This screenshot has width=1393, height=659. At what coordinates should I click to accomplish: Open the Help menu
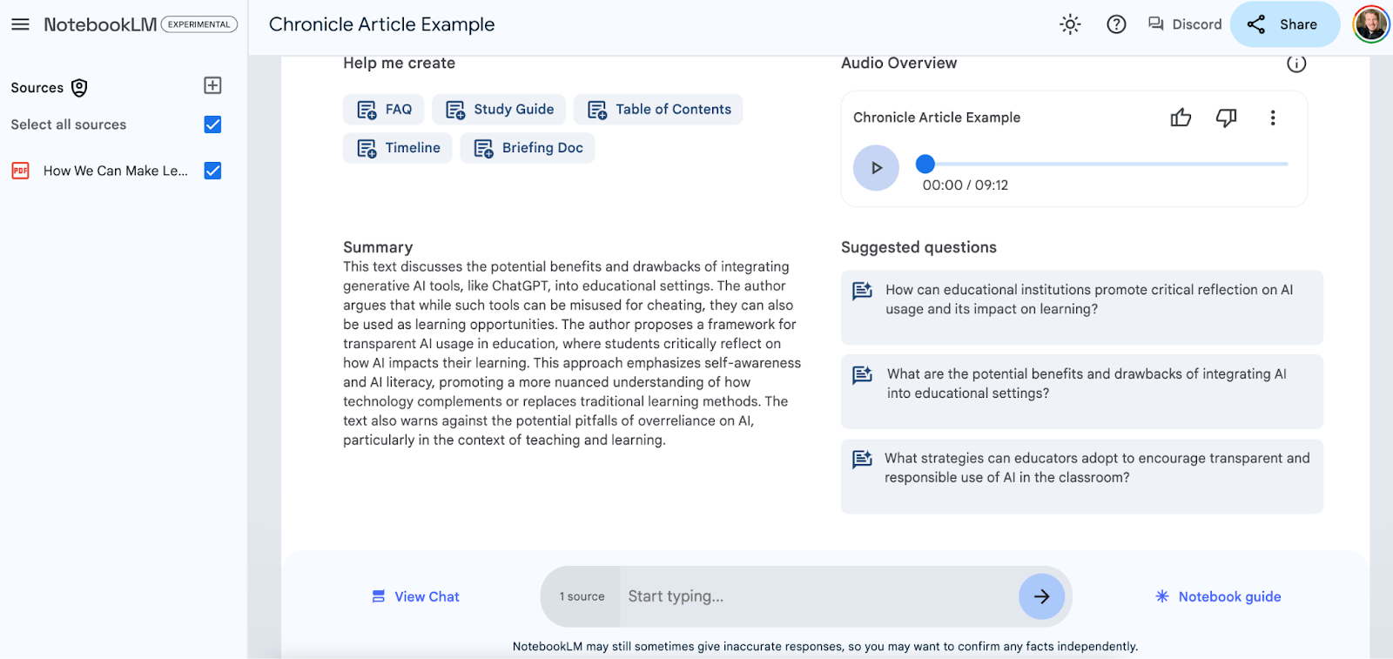point(1116,24)
